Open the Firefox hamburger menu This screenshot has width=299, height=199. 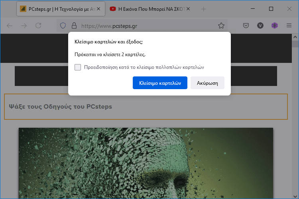click(289, 25)
